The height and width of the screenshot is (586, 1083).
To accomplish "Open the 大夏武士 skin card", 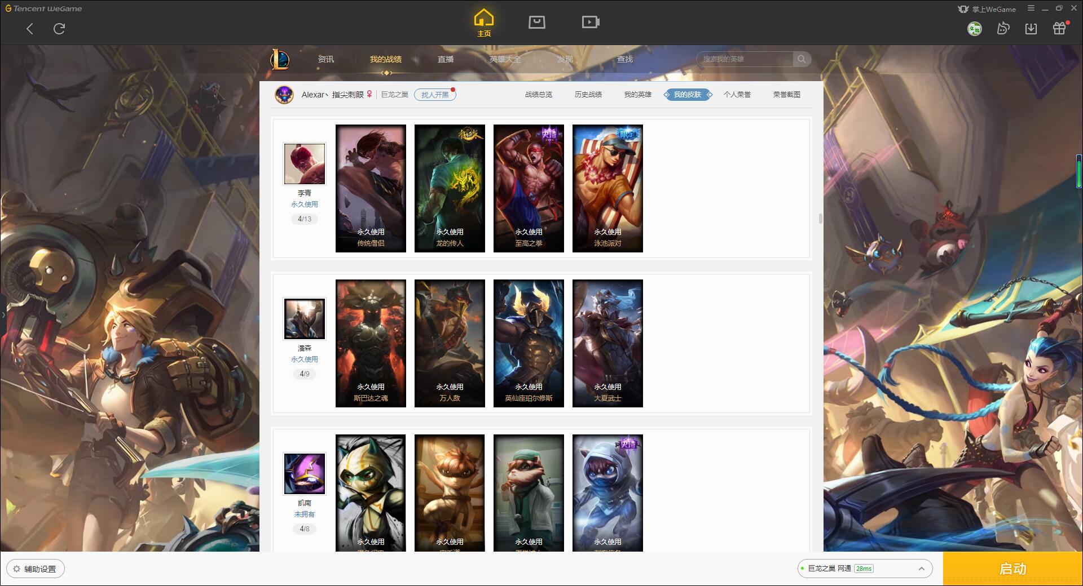I will (607, 343).
